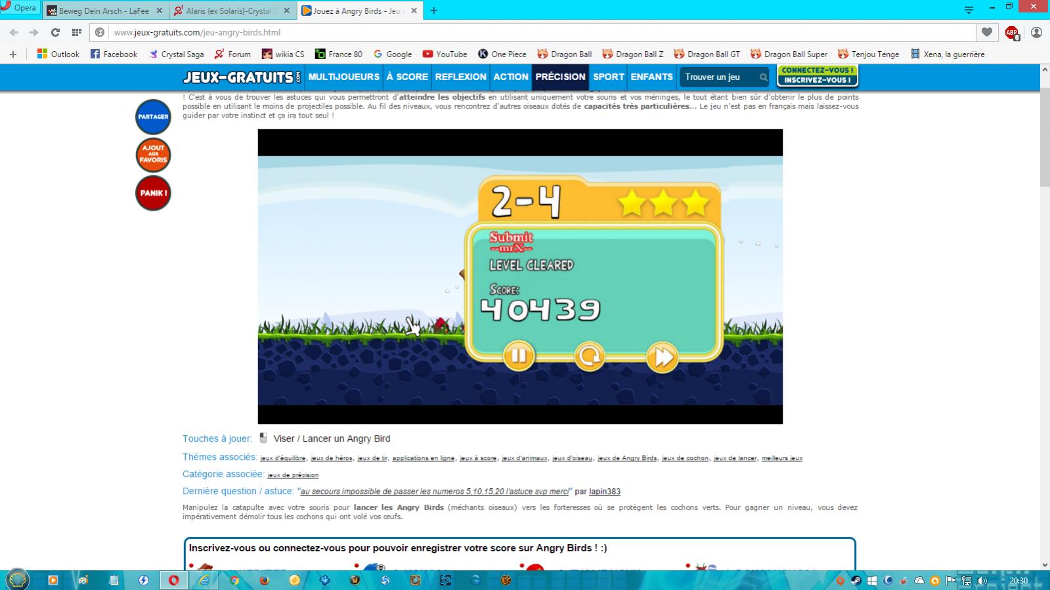Image resolution: width=1050 pixels, height=590 pixels.
Task: Open the jeux de précision category link
Action: [293, 475]
